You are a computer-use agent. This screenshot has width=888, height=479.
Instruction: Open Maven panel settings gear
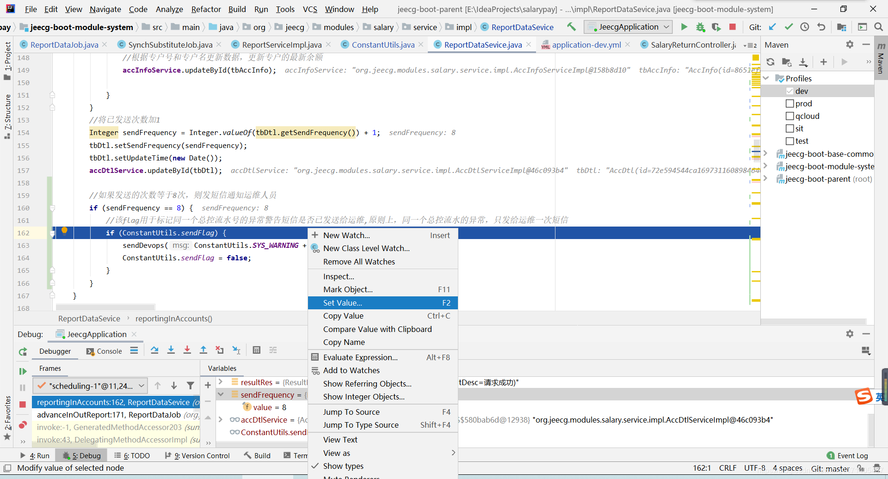tap(850, 44)
